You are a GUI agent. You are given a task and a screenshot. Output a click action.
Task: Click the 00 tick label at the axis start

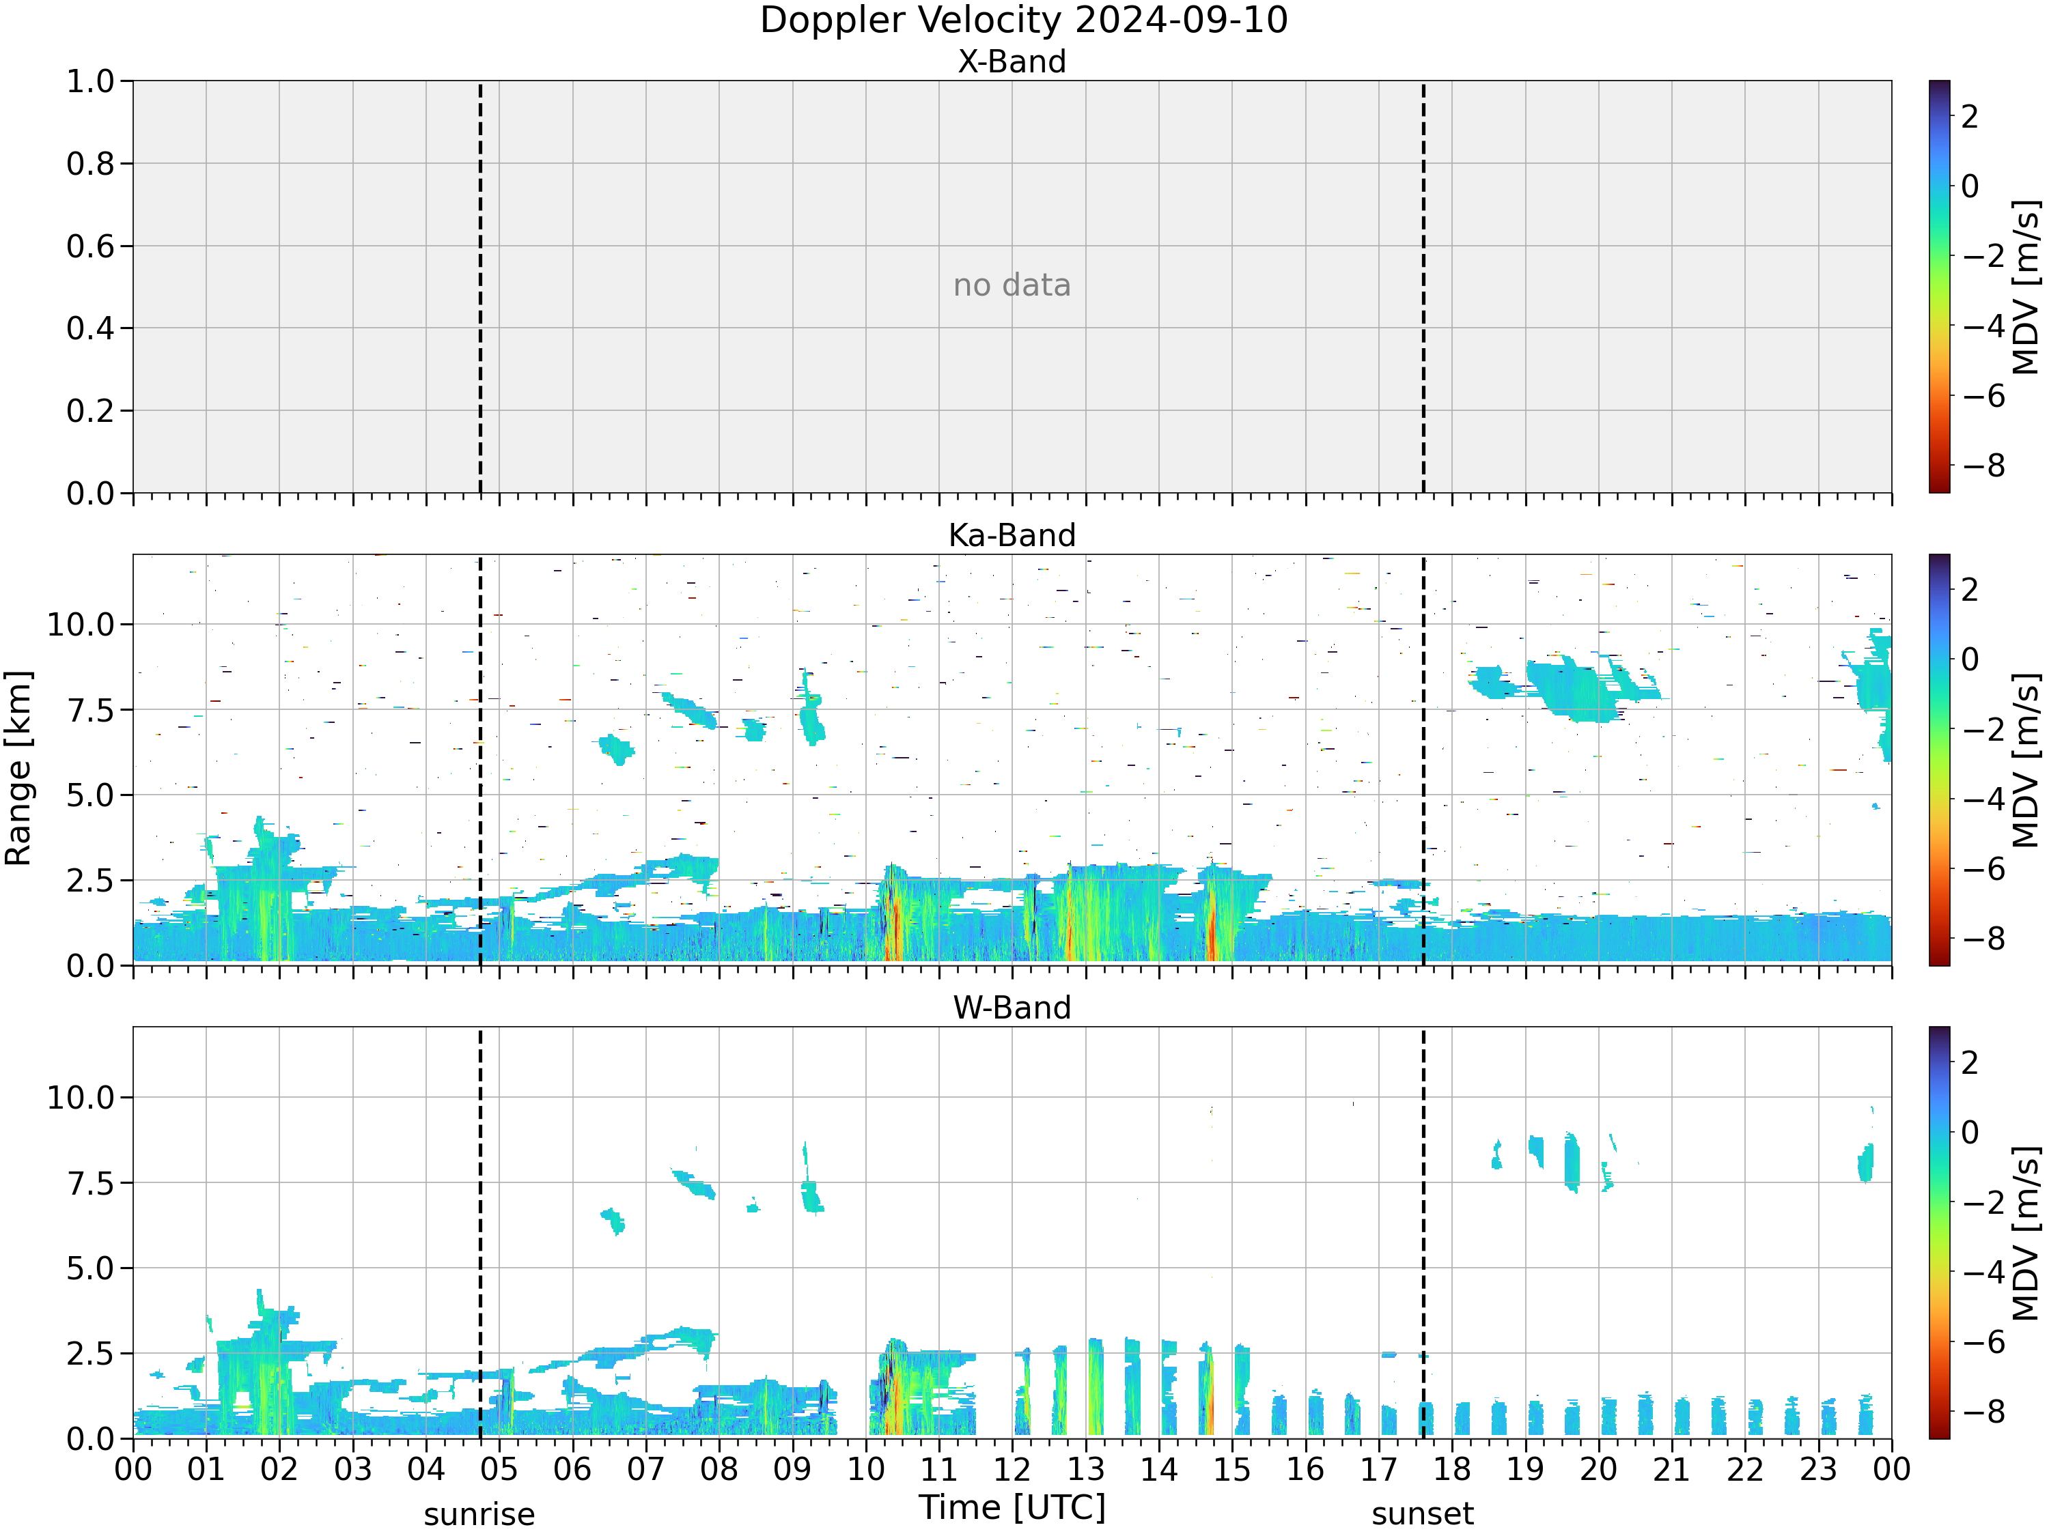click(133, 1469)
